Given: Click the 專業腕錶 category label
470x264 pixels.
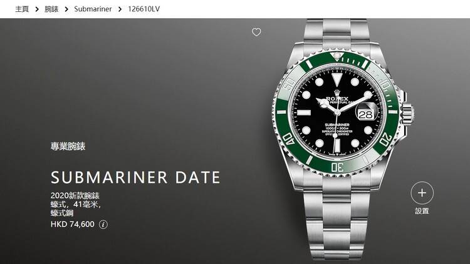Looking at the screenshot, I should point(68,146).
